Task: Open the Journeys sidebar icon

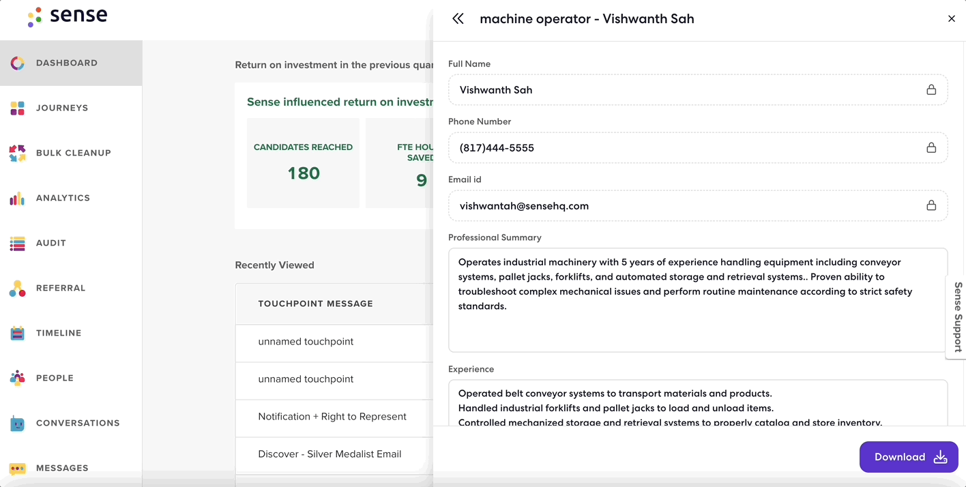Action: coord(18,108)
